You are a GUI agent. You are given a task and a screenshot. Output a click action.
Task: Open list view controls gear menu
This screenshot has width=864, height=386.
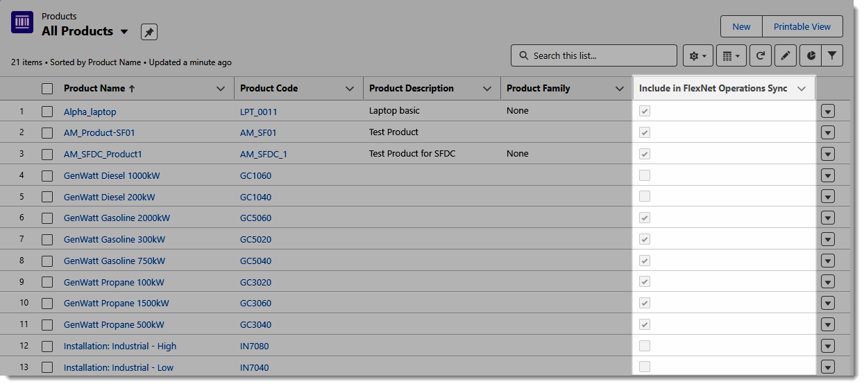(x=697, y=56)
